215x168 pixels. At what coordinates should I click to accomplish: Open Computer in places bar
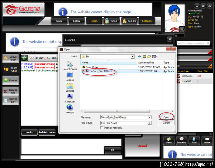click(x=70, y=99)
